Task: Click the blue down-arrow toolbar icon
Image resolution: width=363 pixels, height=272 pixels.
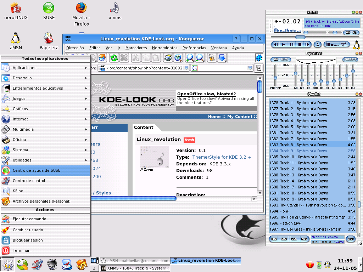Action: 222,58
